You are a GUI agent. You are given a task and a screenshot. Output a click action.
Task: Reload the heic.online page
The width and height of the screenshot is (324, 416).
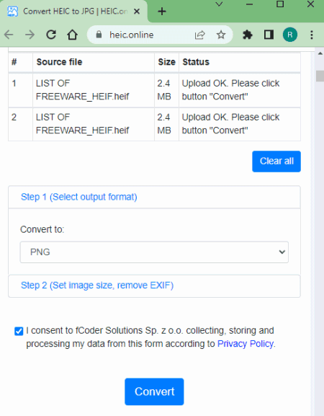(x=51, y=35)
